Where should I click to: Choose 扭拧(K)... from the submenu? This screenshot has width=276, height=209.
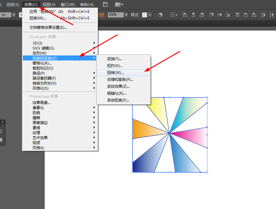[123, 66]
